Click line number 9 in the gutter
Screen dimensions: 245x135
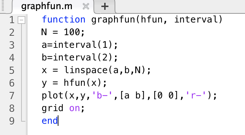point(12,121)
